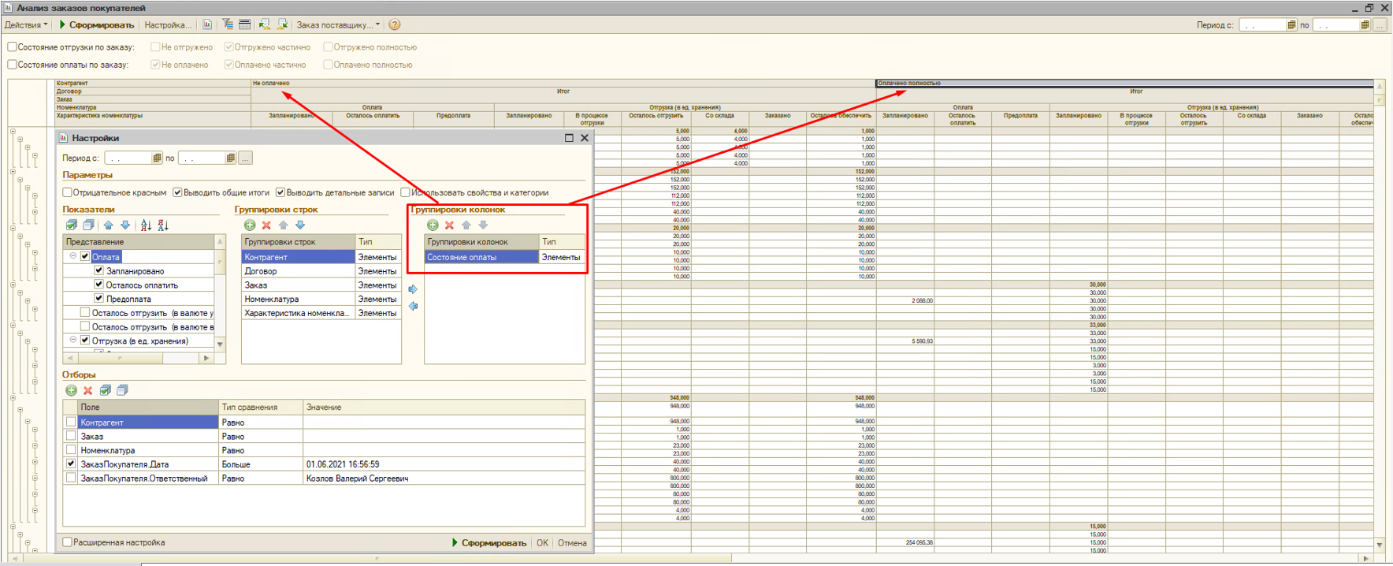Open period selection in main window
Screen dimensions: 1393x566
tap(1380, 25)
